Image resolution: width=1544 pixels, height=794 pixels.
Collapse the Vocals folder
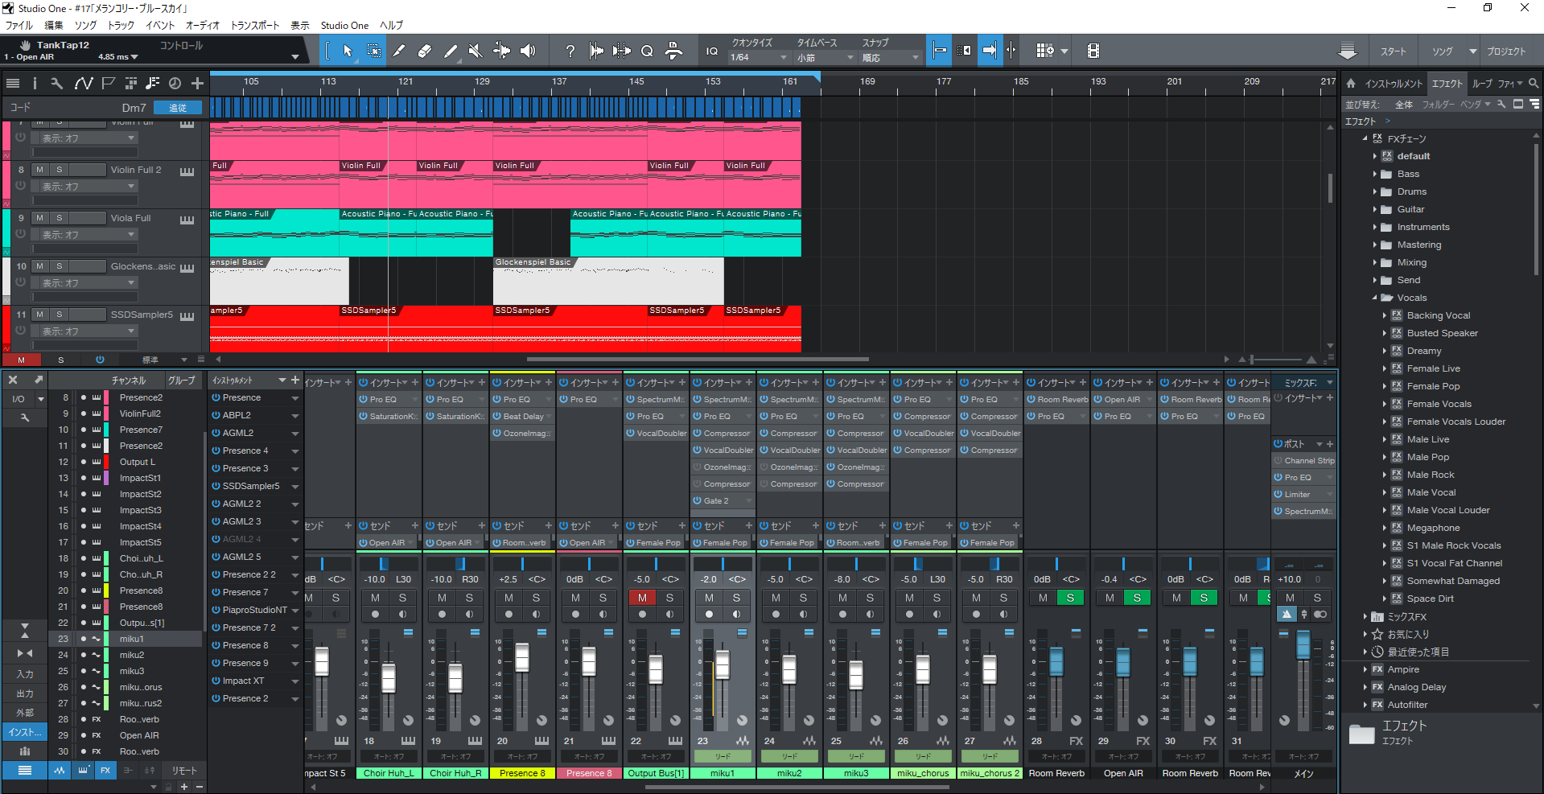tap(1374, 298)
